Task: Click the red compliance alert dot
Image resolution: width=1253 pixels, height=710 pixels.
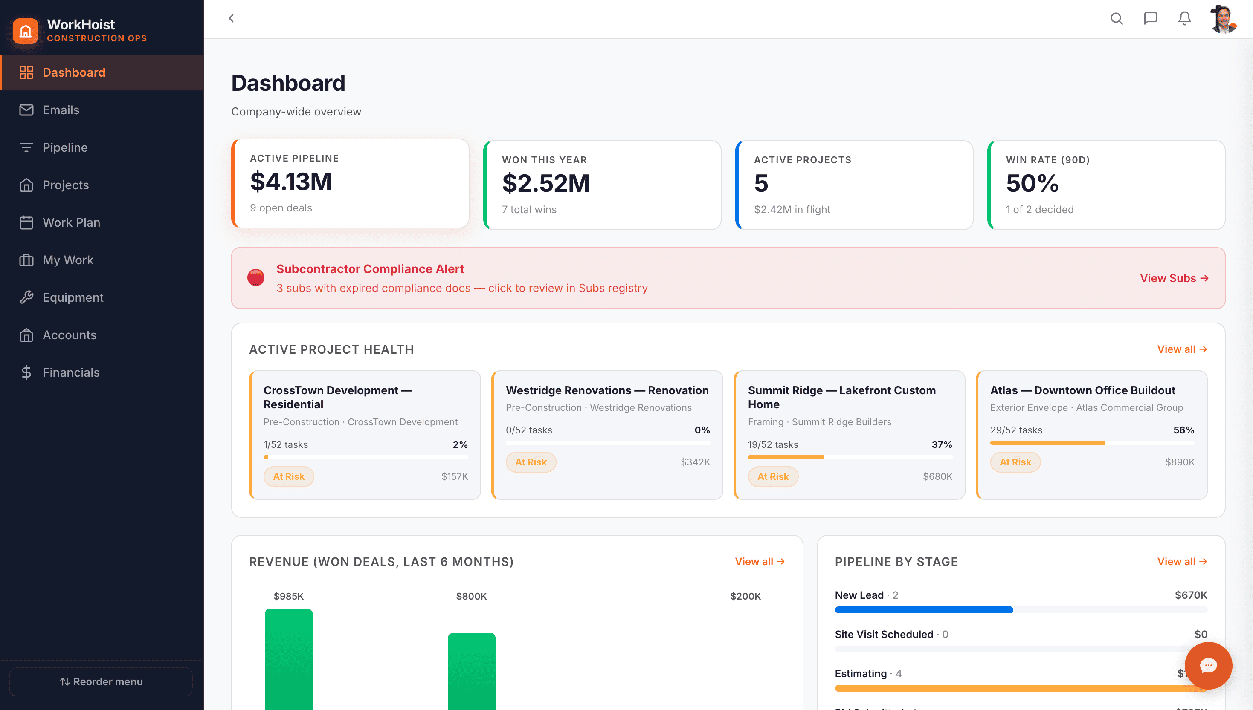Action: point(255,278)
